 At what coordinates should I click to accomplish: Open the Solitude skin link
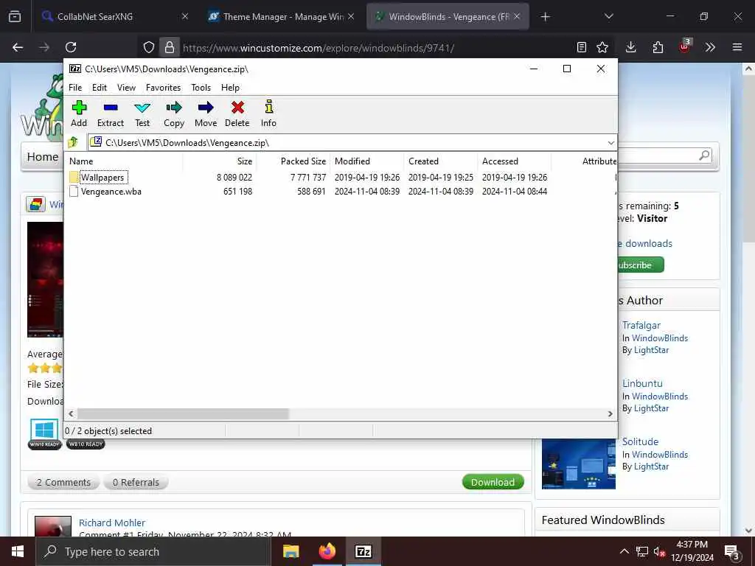coord(640,442)
